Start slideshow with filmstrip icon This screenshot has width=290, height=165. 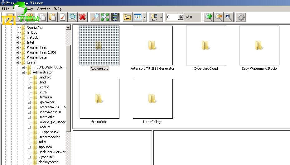[115, 17]
